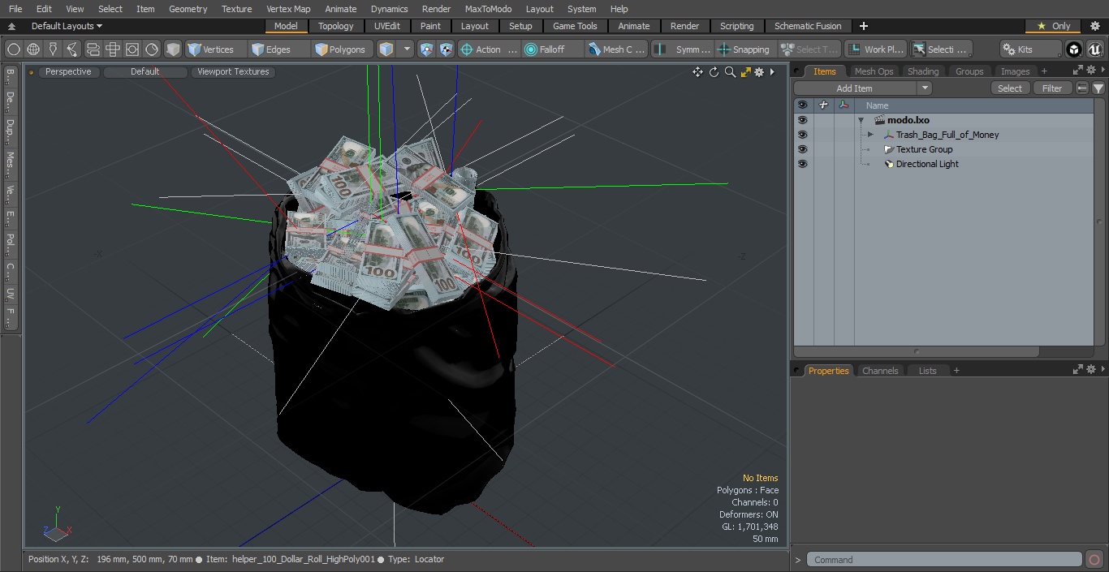Click the Select button in Items panel
This screenshot has height=572, width=1109.
[1010, 88]
